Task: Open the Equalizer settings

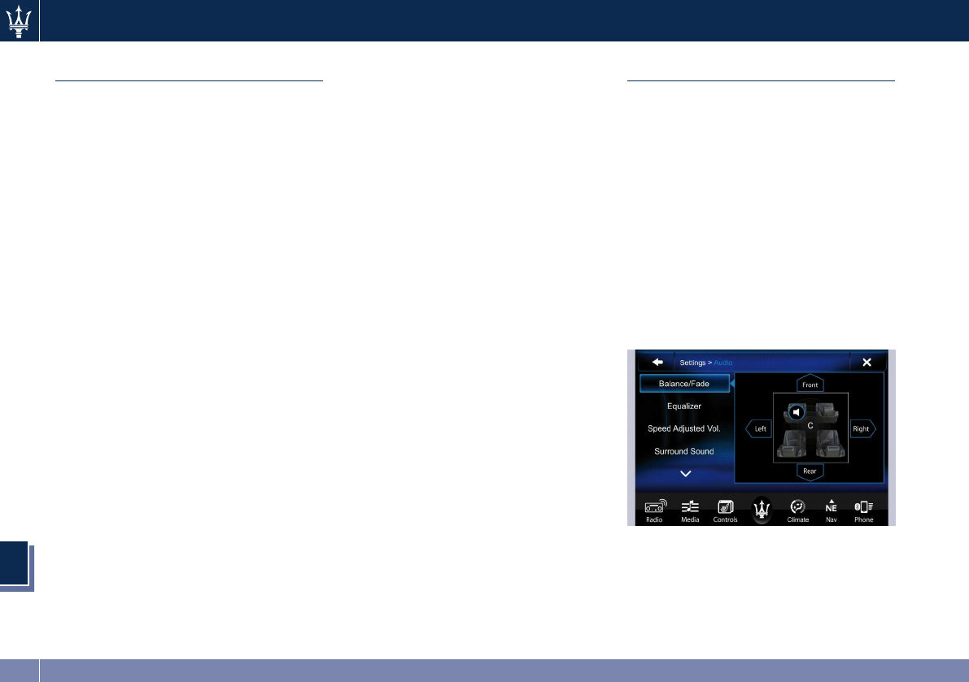Action: point(684,406)
